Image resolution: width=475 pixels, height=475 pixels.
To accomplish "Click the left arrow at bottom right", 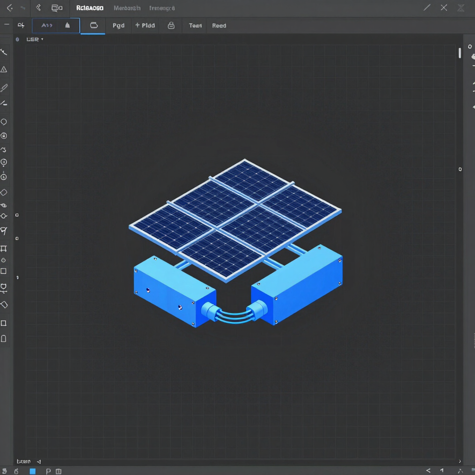I will pyautogui.click(x=428, y=470).
